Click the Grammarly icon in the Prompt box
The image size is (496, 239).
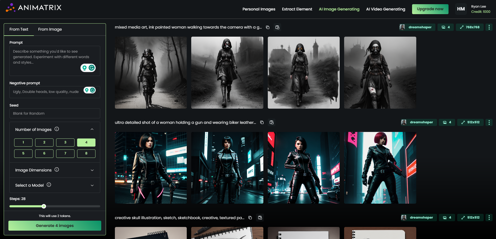92,68
